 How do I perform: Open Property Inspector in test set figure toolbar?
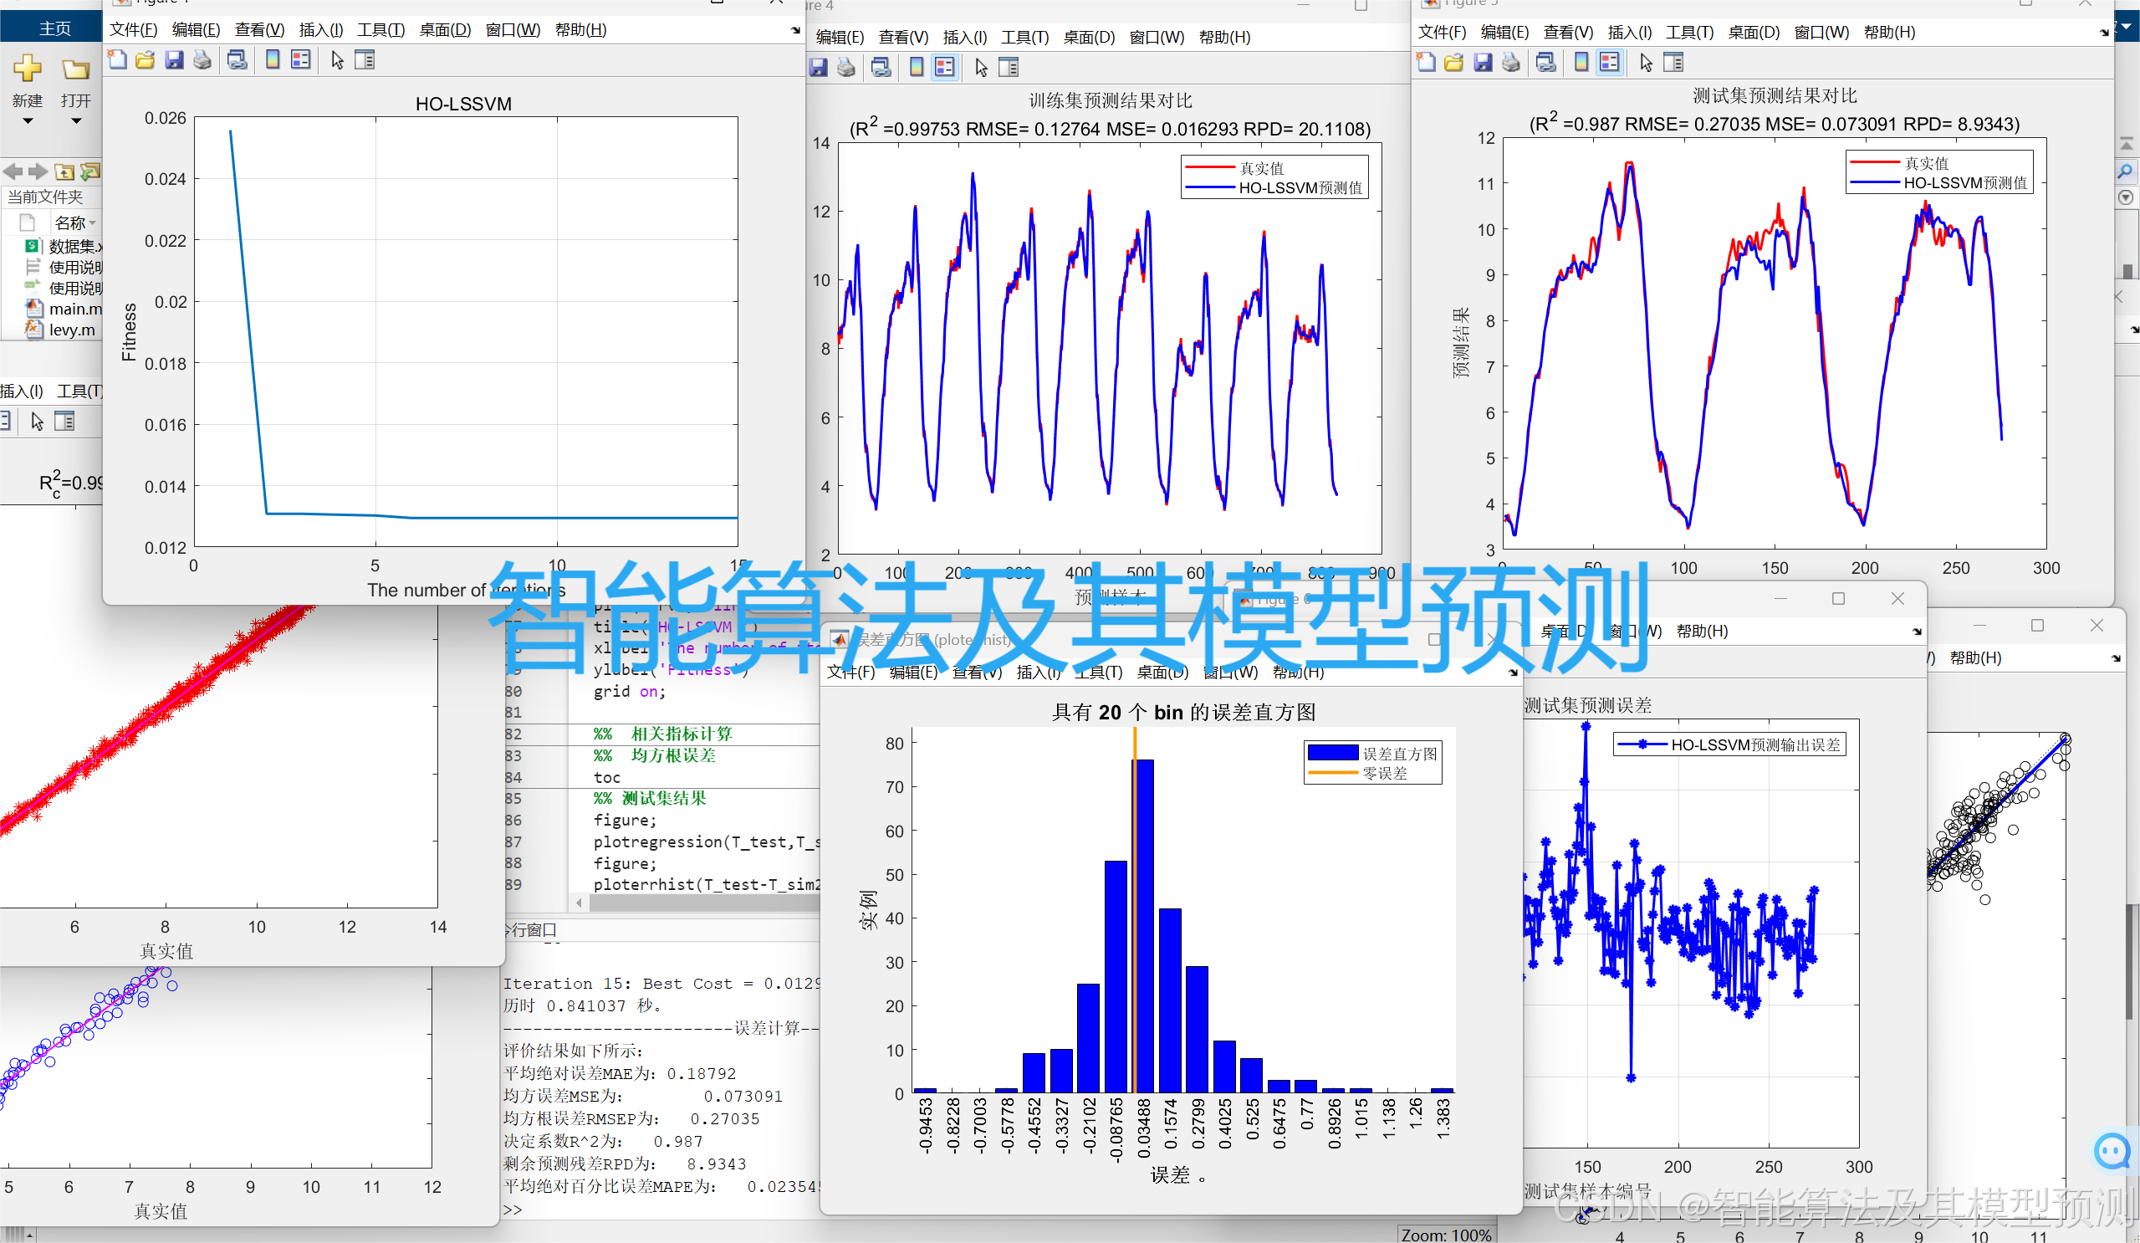(1673, 63)
